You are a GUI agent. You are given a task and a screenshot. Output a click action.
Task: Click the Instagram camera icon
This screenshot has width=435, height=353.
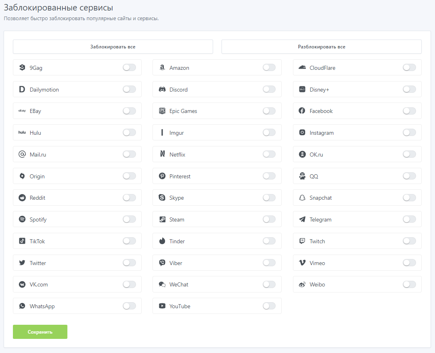pyautogui.click(x=302, y=133)
